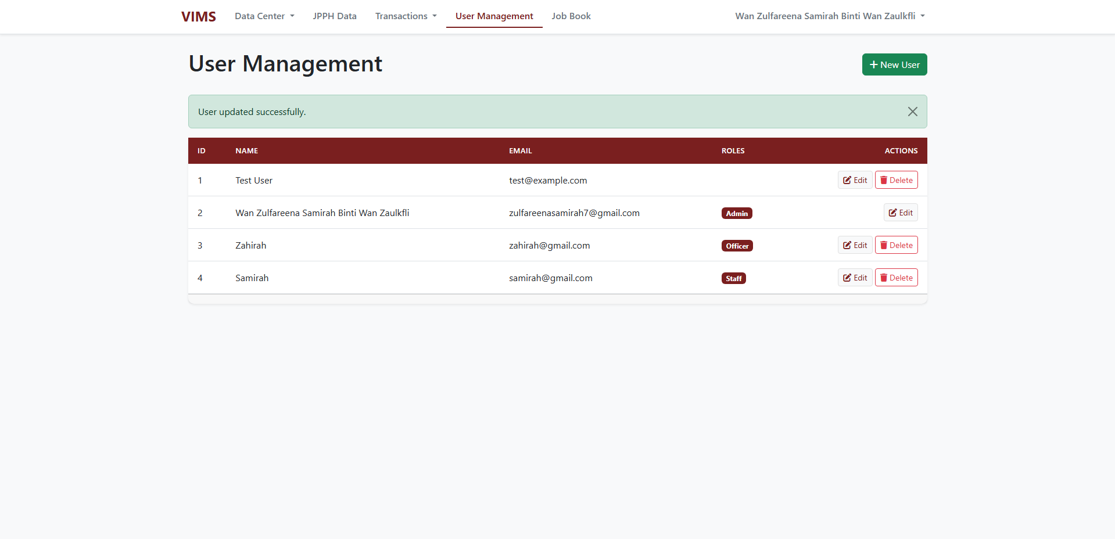The image size is (1115, 539).
Task: Dismiss the success alert with the X icon
Action: click(912, 112)
